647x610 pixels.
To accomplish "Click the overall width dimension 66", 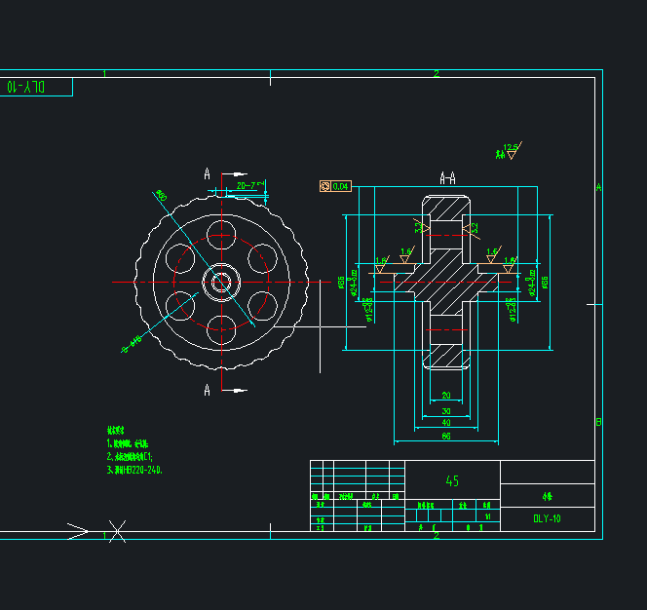I will [x=446, y=436].
